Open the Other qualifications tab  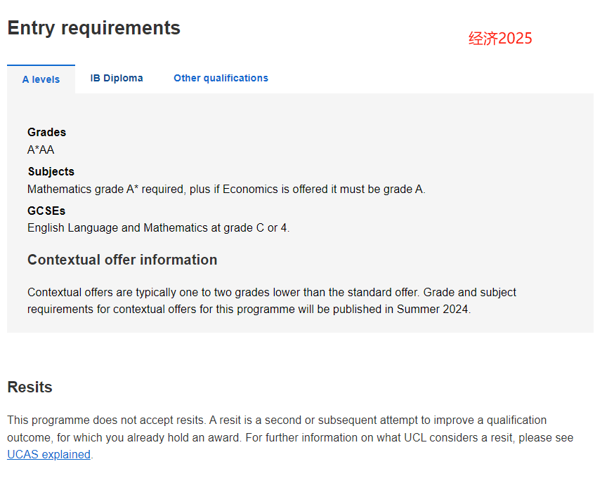[221, 78]
